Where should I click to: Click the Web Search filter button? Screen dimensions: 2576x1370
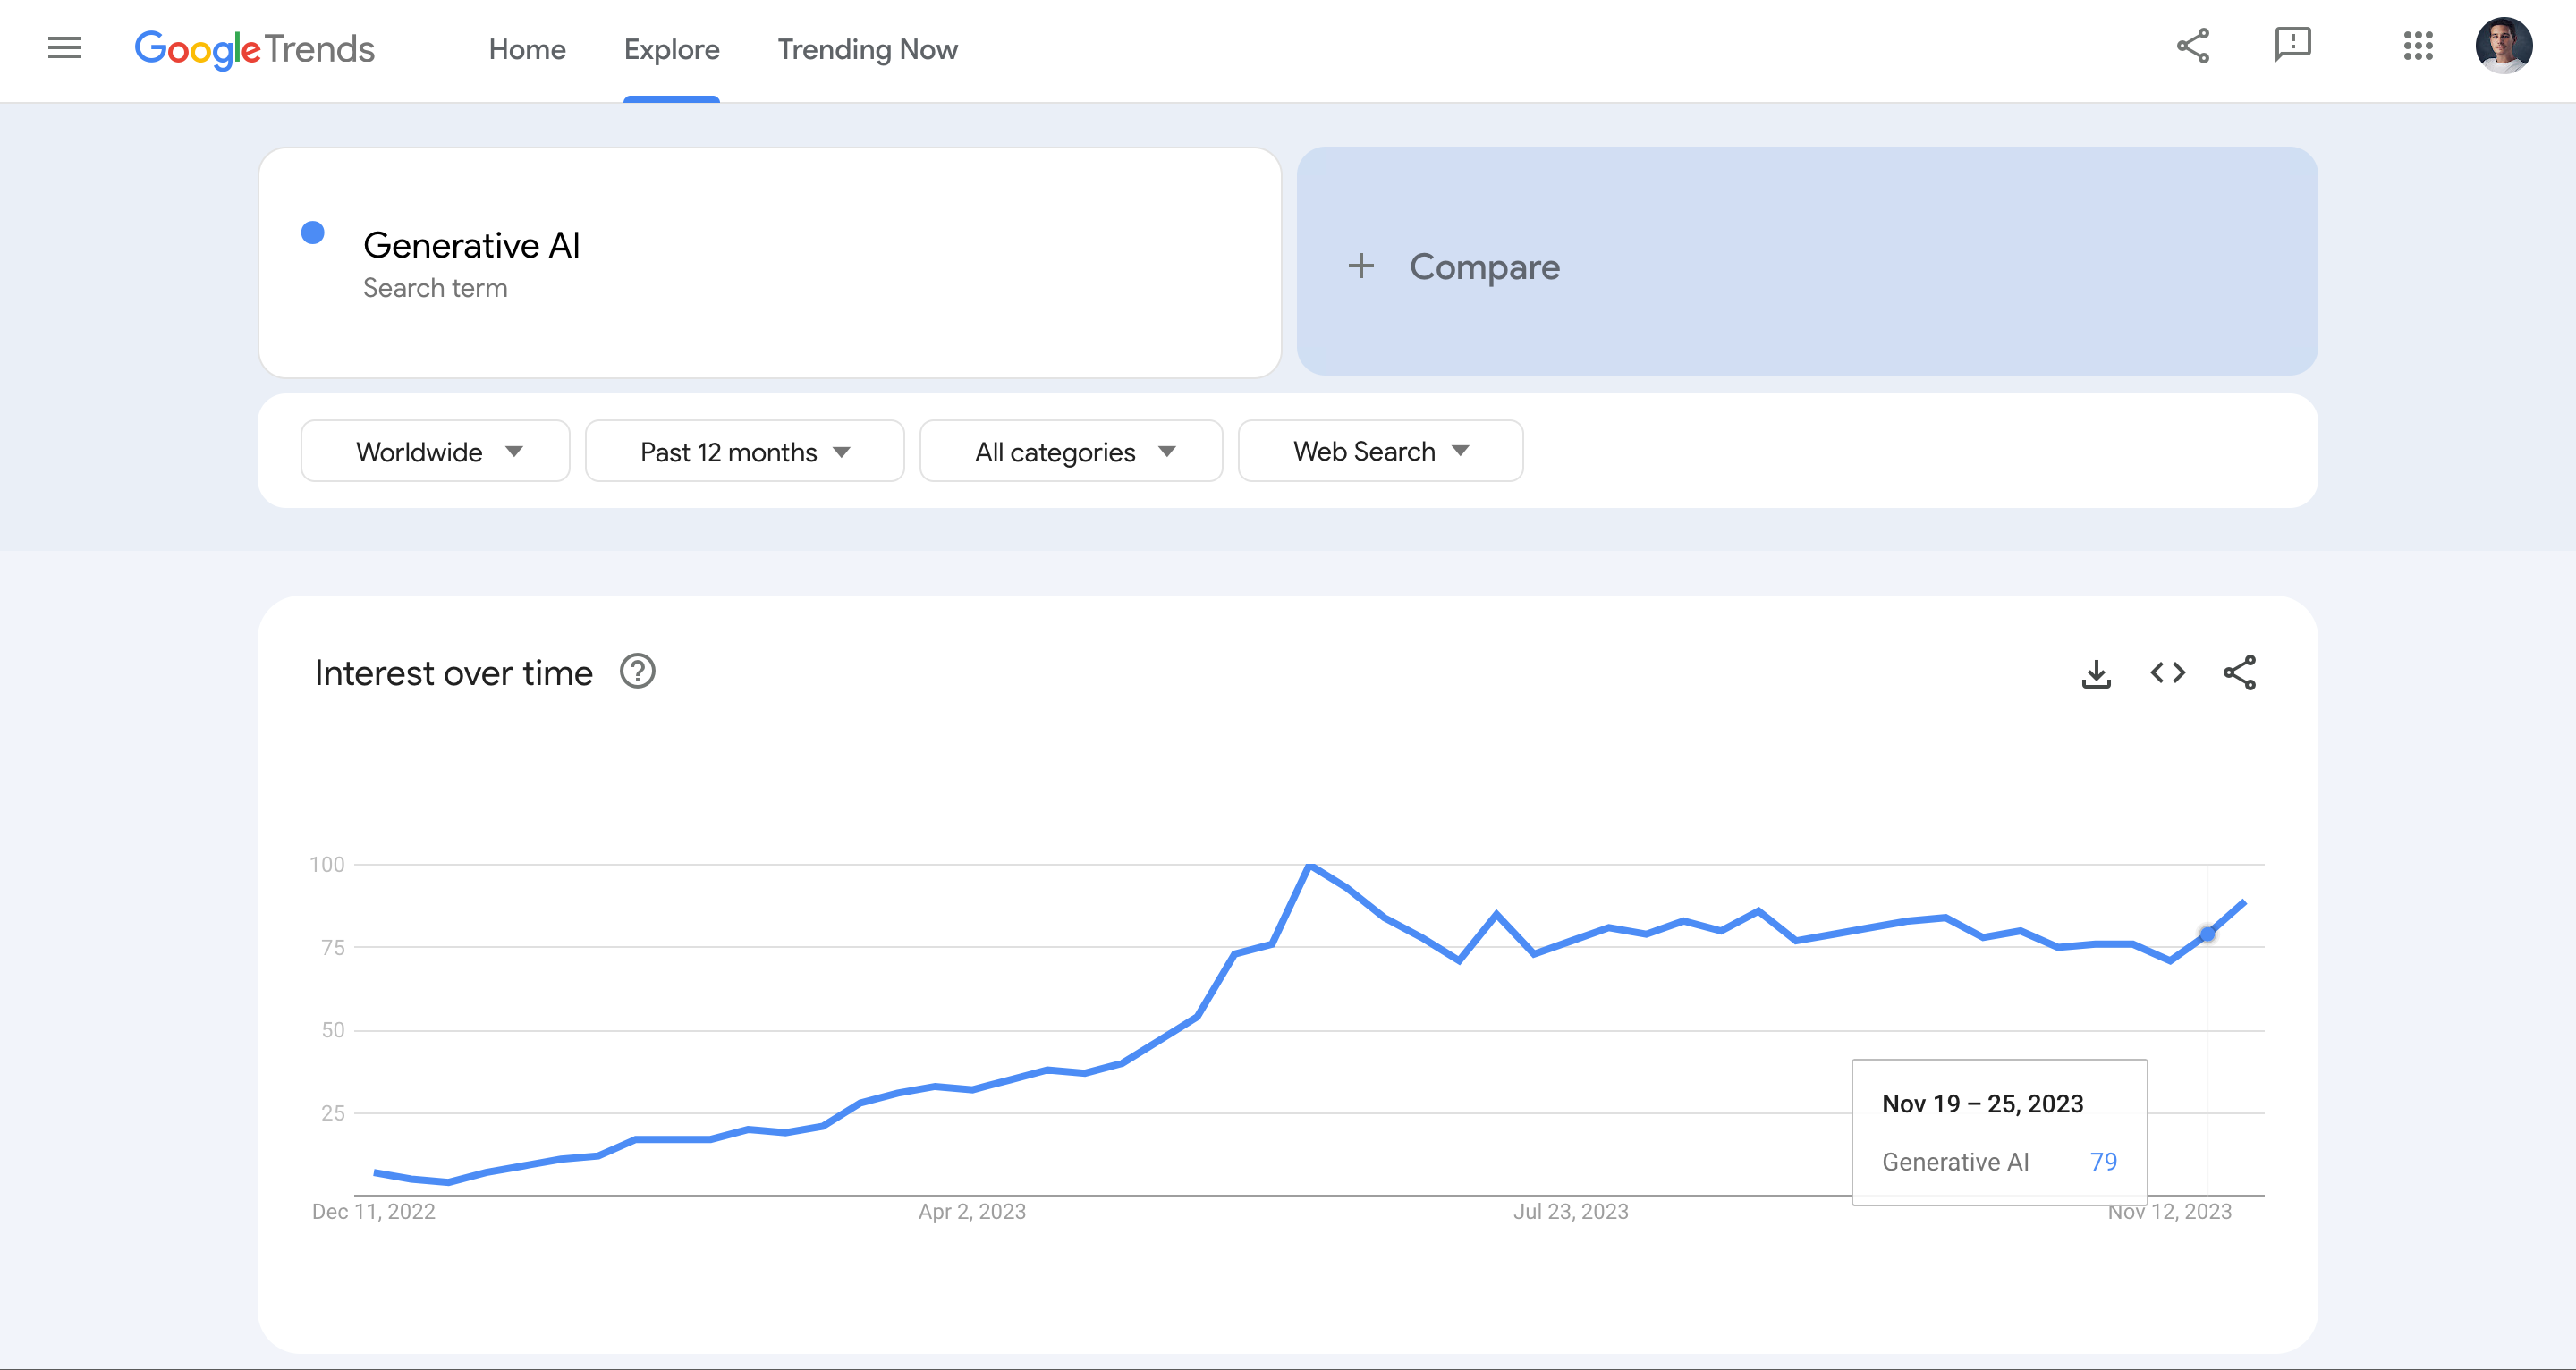pos(1380,450)
